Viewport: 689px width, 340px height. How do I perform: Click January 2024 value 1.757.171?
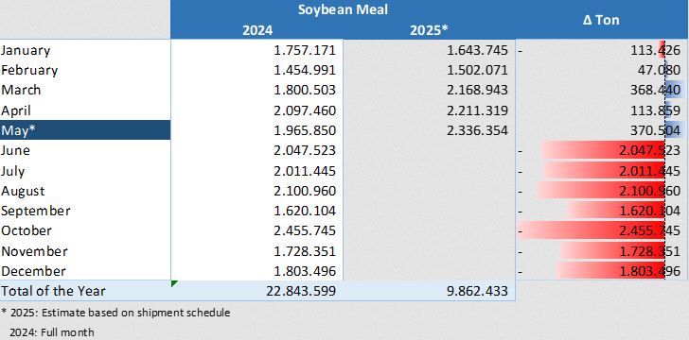point(305,50)
